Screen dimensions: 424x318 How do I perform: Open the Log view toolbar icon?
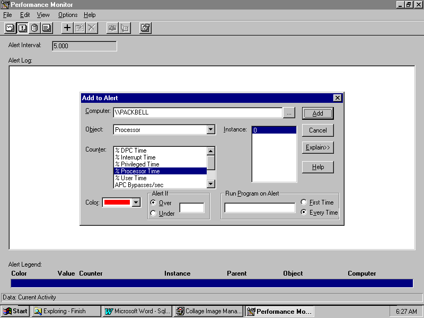pos(35,28)
